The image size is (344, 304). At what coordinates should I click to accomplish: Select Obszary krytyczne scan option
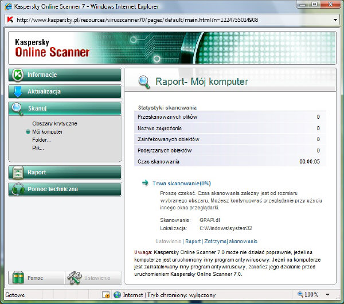click(x=54, y=123)
